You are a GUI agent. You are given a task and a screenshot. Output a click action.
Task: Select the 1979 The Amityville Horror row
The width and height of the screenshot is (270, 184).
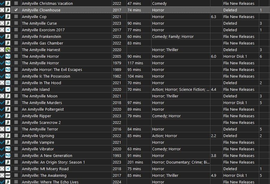[40, 63]
